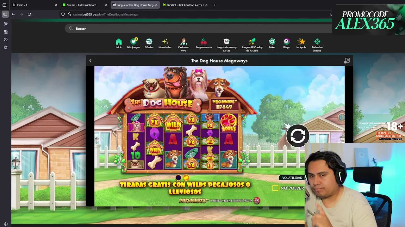
Task: Open a new browser tab
Action: click(x=215, y=5)
